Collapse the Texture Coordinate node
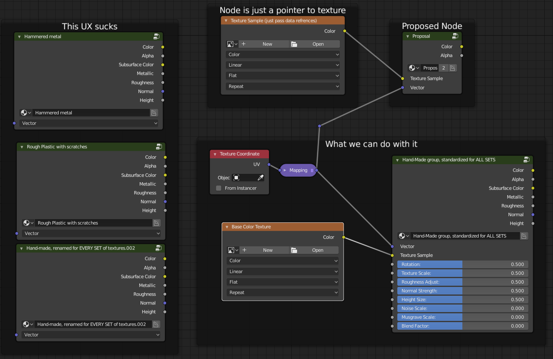 [x=215, y=154]
